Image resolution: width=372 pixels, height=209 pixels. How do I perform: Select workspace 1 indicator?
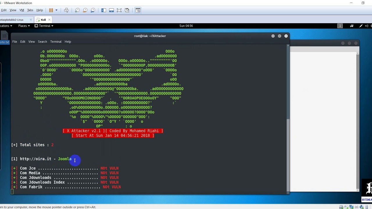[x=340, y=26]
